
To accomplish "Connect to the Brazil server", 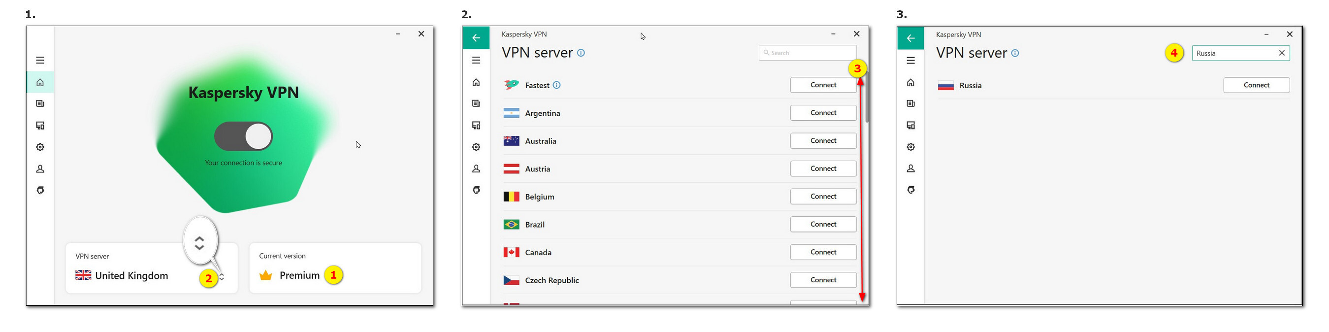I will [x=823, y=225].
